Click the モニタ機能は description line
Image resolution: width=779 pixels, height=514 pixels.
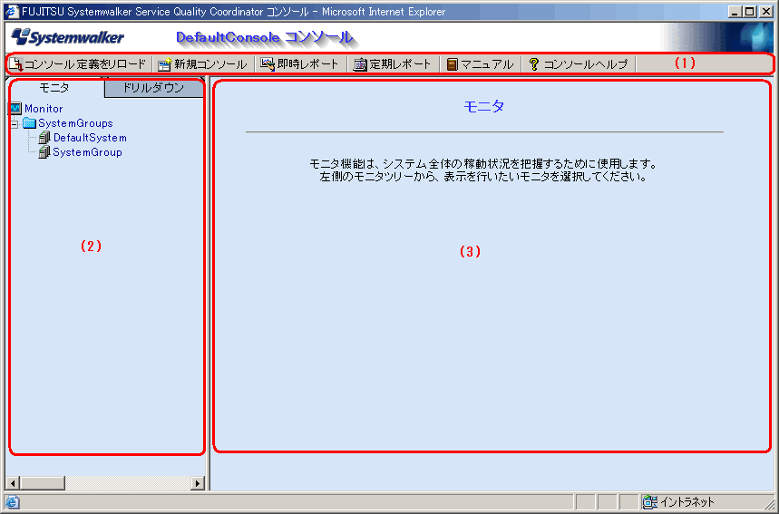coord(483,163)
